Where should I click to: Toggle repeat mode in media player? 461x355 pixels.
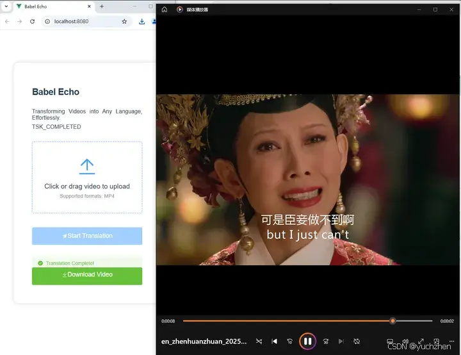(x=357, y=341)
